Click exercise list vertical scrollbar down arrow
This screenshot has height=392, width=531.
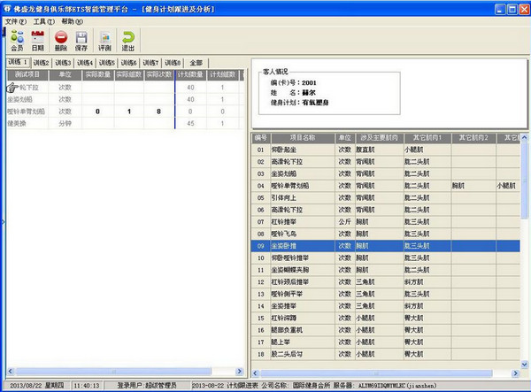[524, 365]
